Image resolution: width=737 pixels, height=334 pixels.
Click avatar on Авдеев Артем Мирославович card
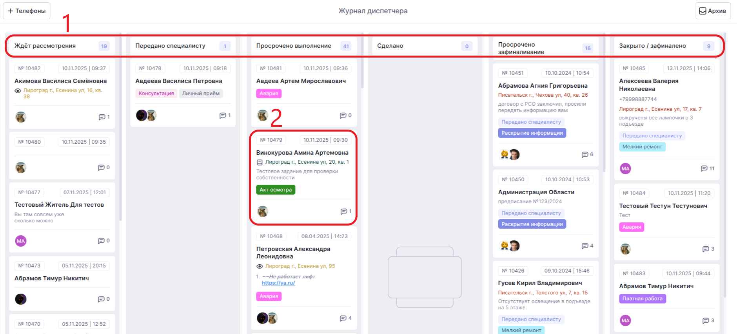tap(263, 116)
